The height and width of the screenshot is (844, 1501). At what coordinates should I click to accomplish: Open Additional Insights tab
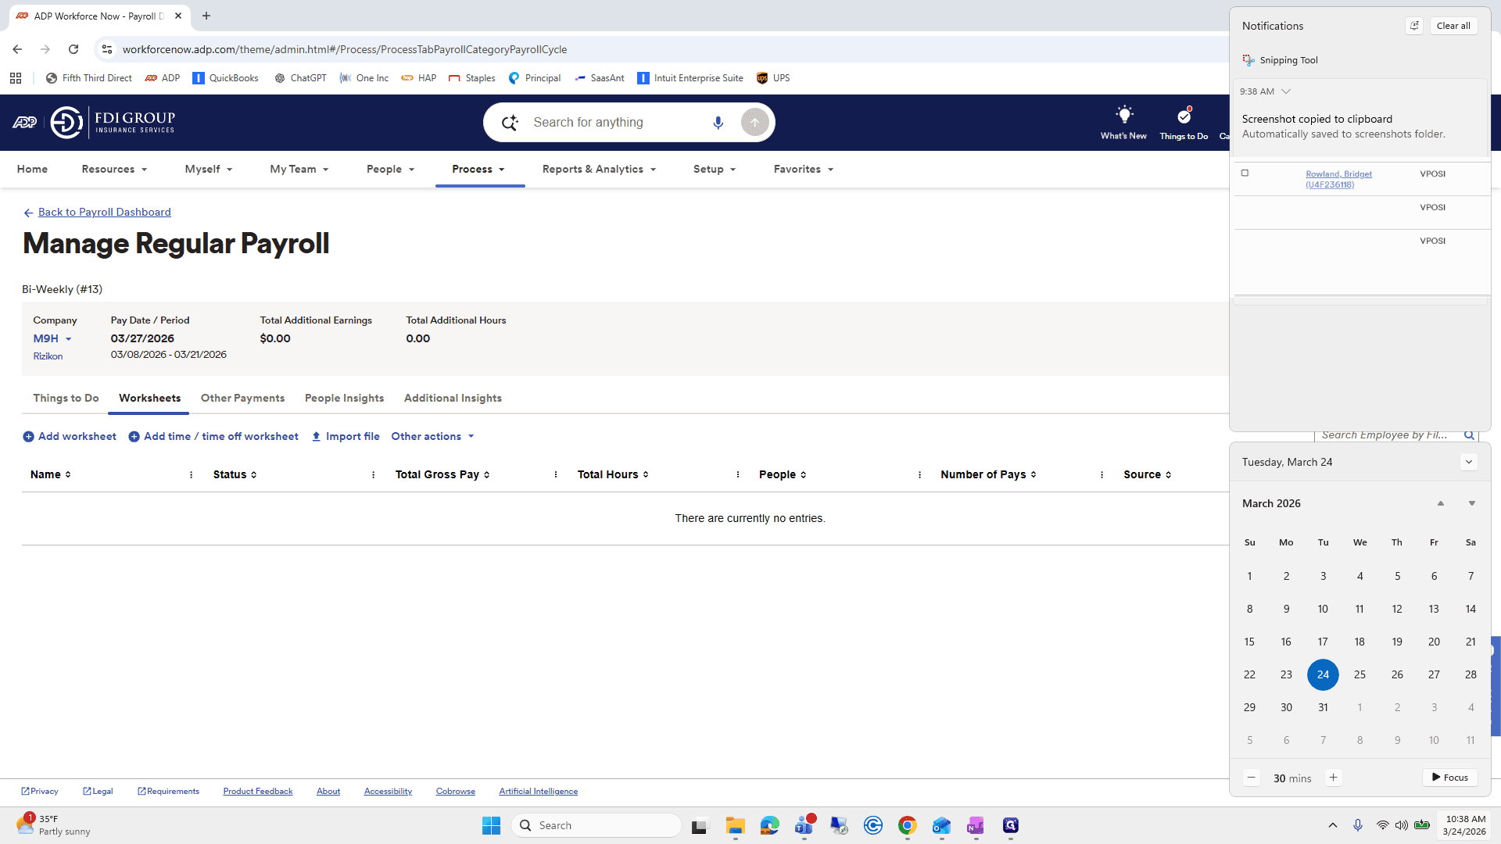coord(453,399)
